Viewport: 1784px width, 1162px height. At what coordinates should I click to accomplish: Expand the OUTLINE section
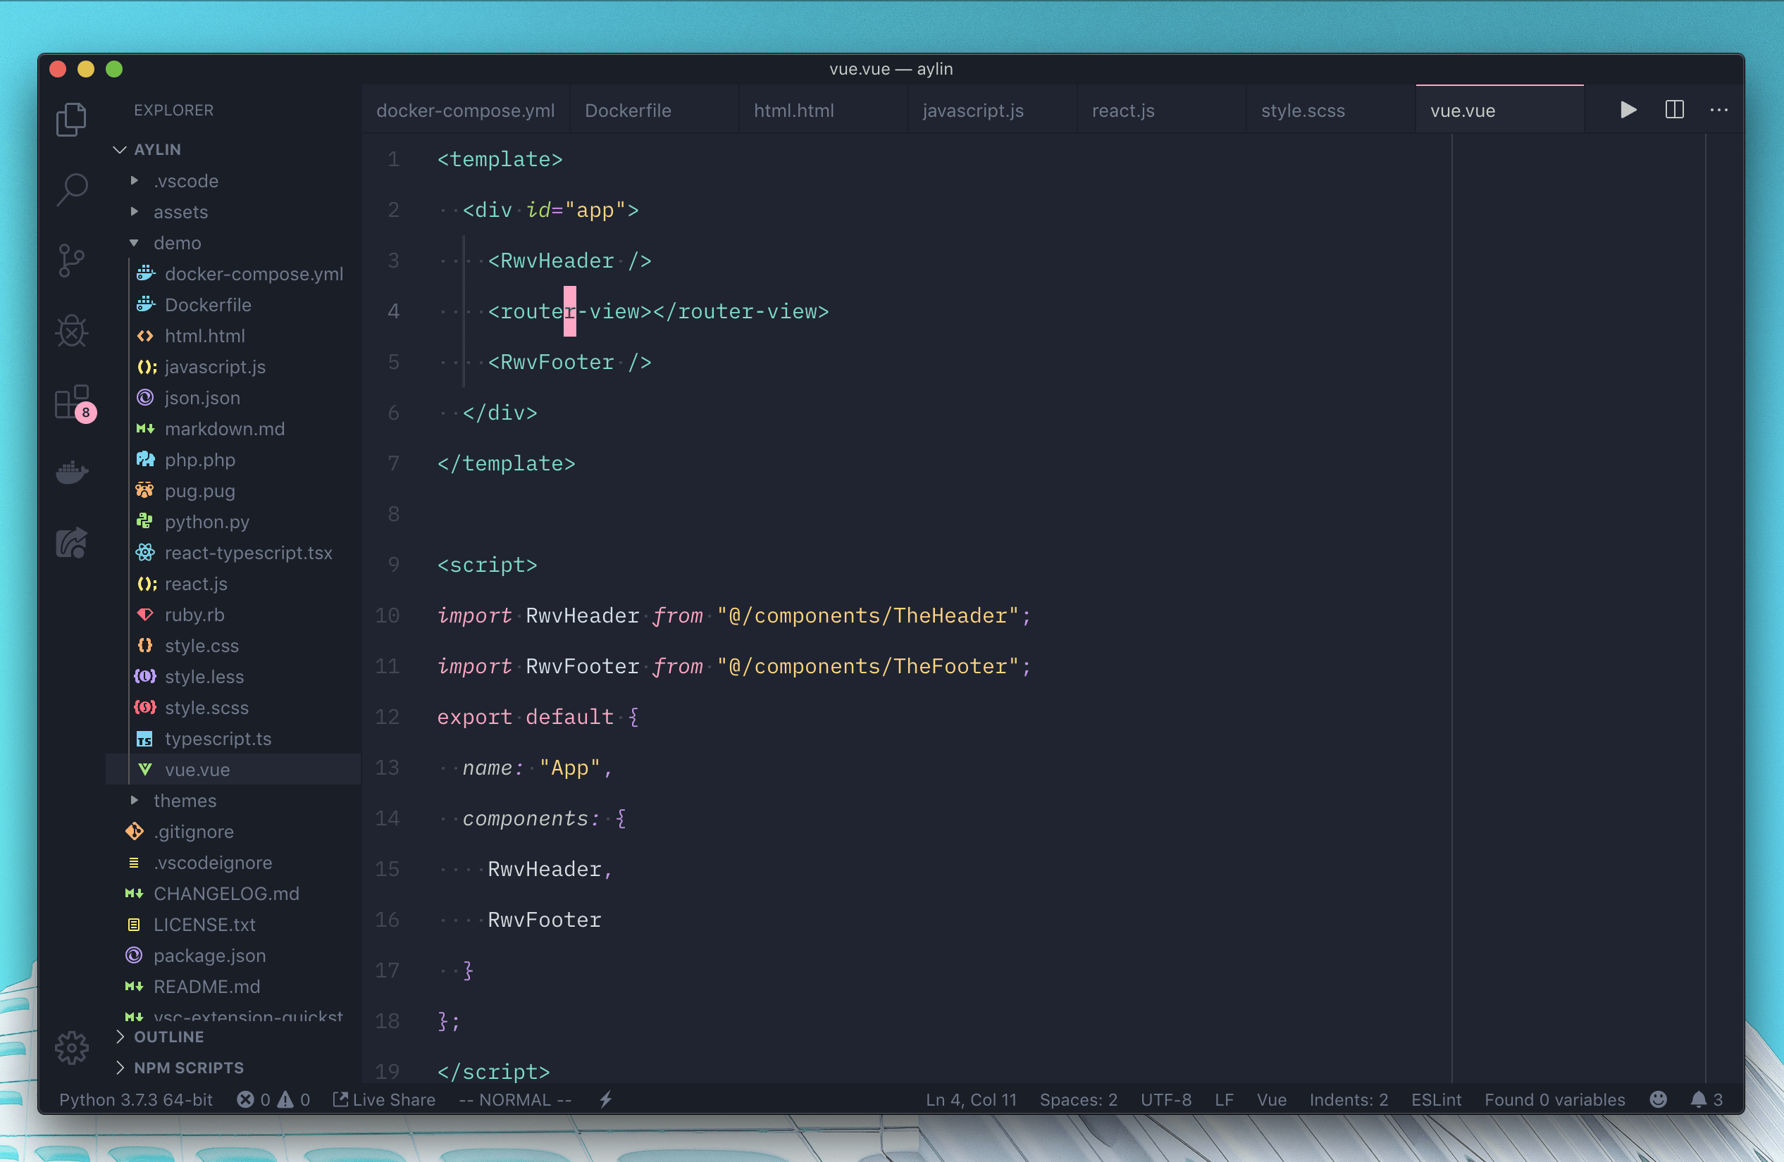click(x=168, y=1036)
